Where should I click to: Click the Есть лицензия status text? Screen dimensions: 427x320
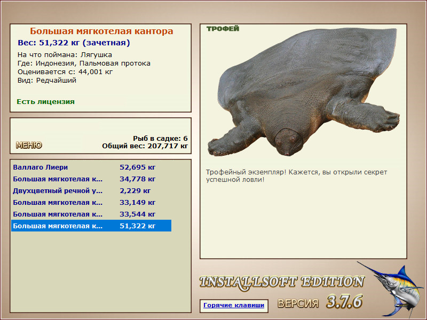[x=45, y=102]
